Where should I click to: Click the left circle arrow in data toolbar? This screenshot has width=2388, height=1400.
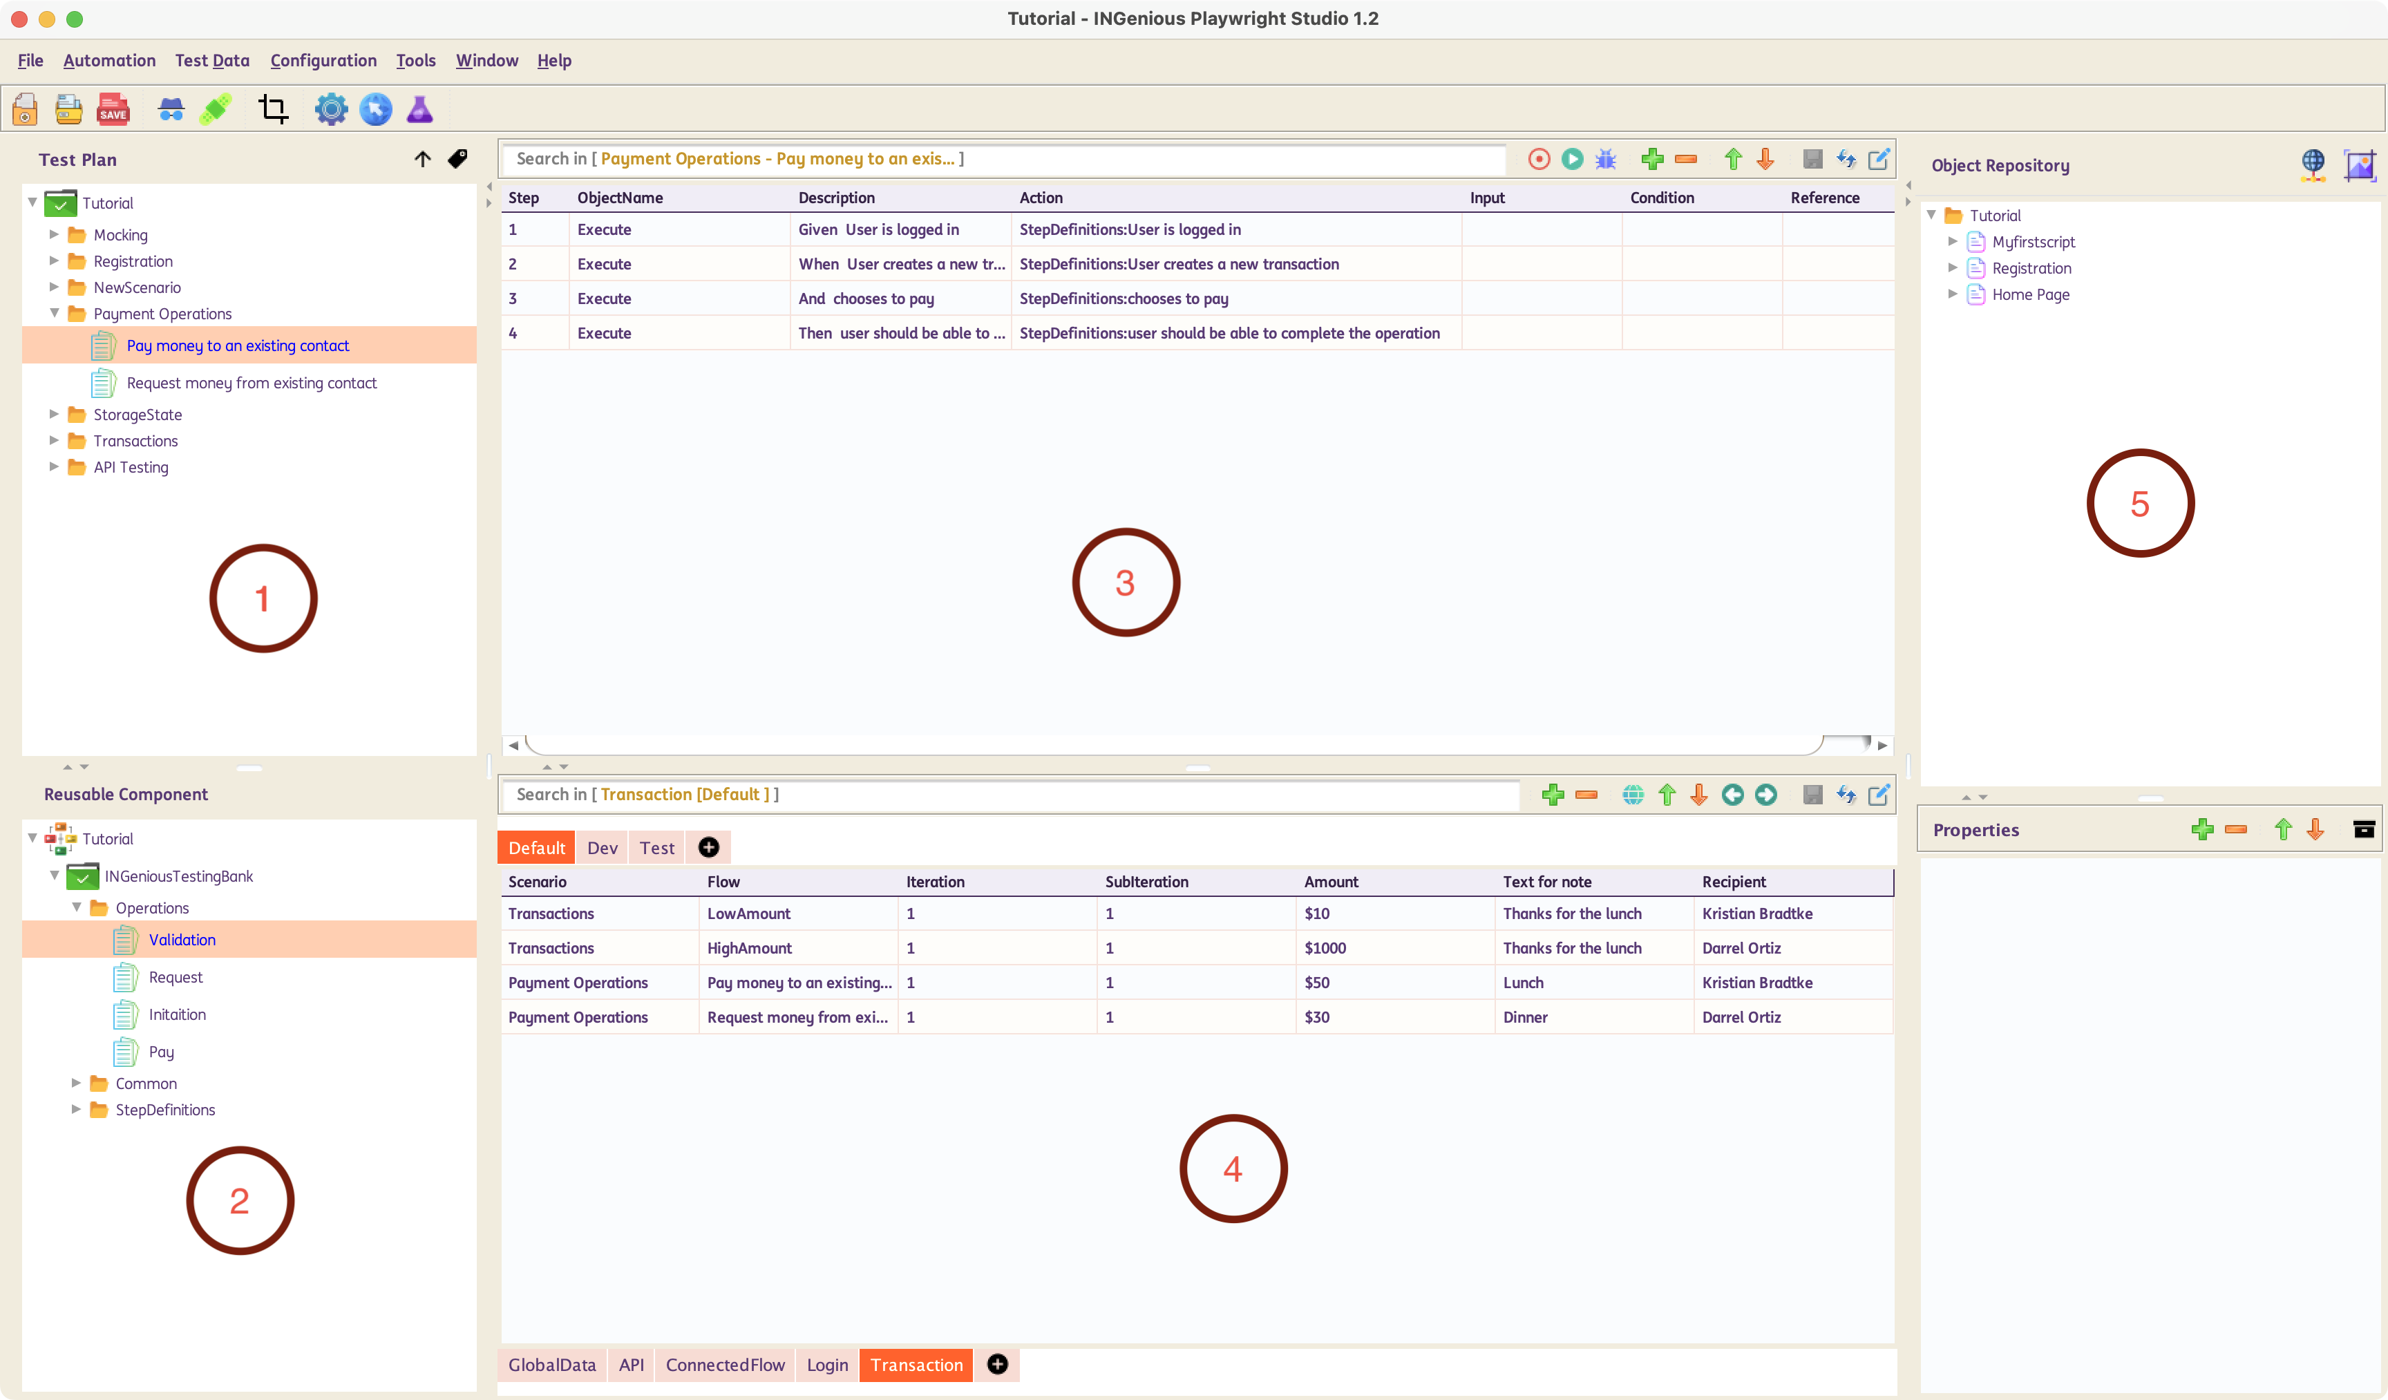tap(1732, 794)
